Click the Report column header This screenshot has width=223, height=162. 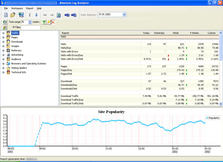pos(100,33)
